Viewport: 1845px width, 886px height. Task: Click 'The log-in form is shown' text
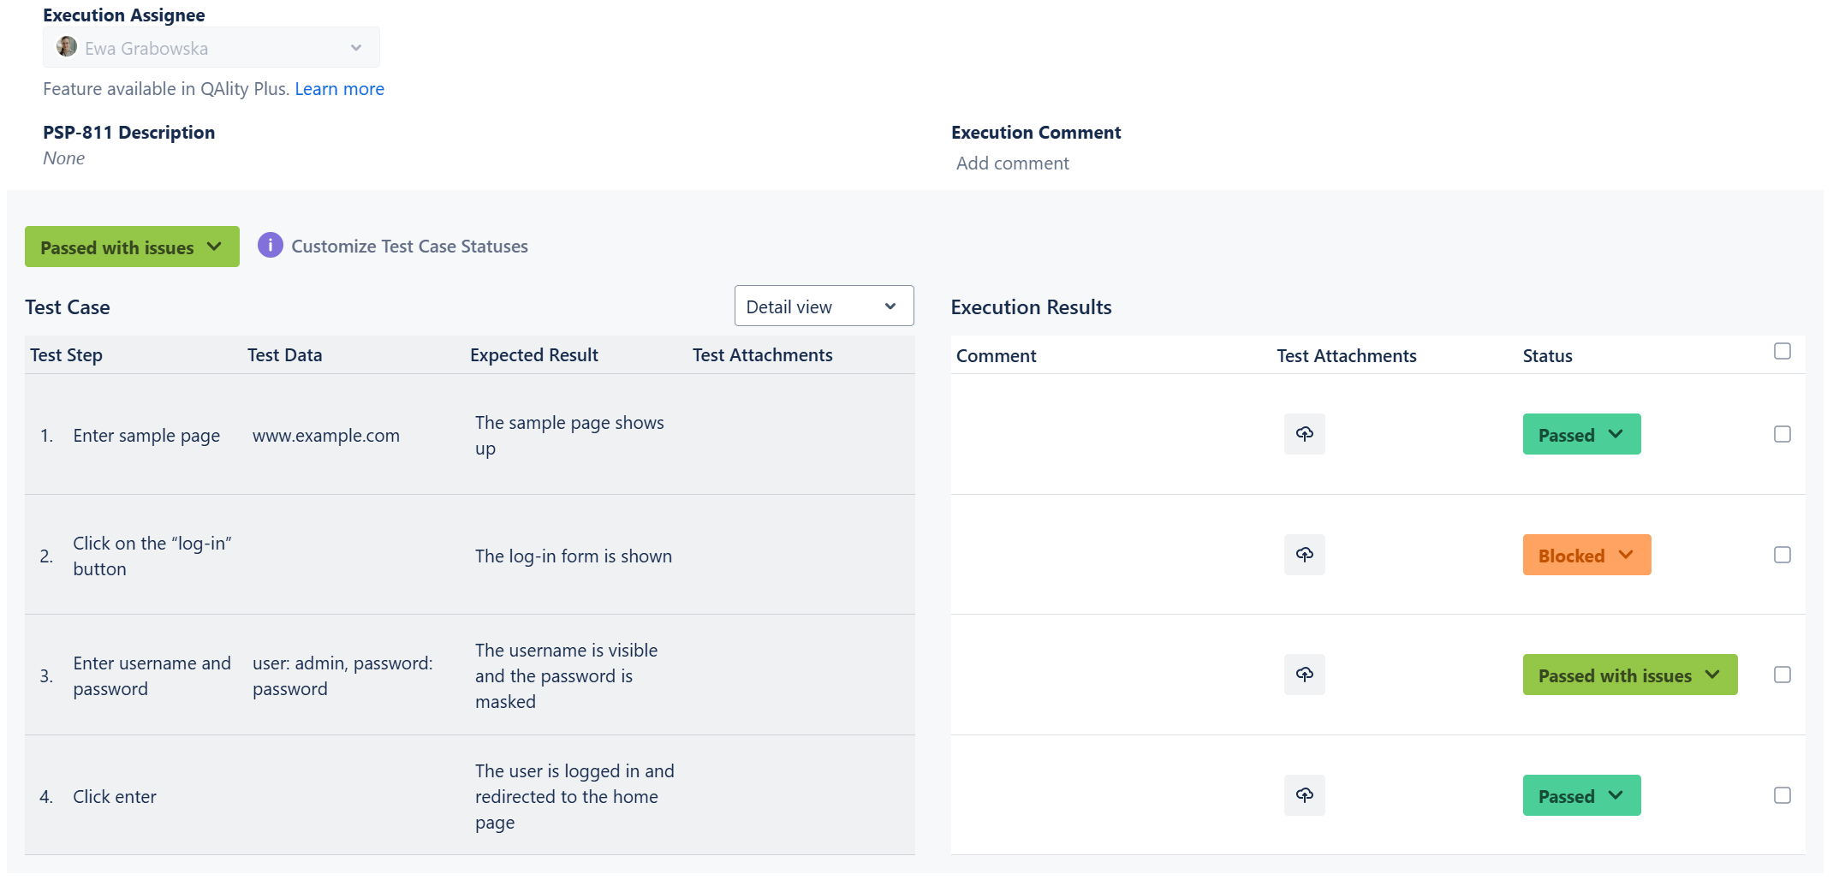pos(574,556)
